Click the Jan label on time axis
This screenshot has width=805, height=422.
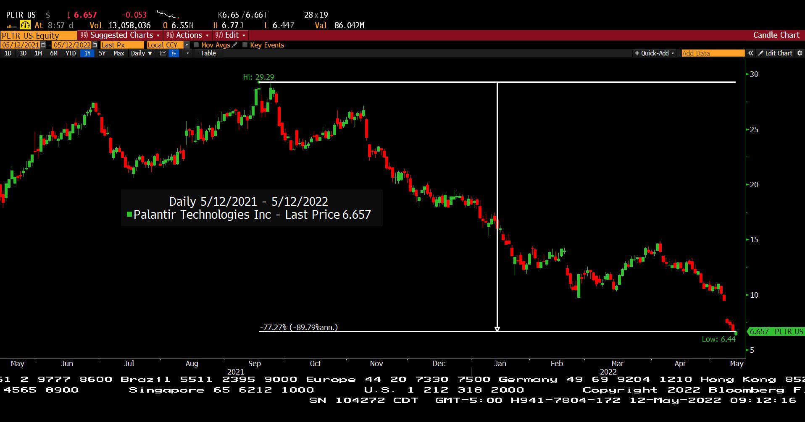point(500,364)
